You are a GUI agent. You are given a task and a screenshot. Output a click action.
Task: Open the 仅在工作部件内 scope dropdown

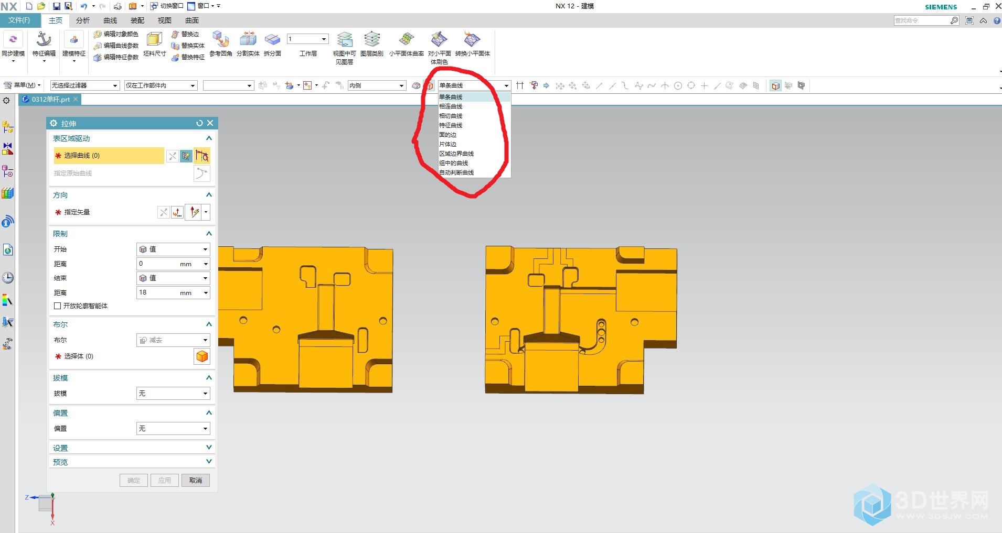click(x=161, y=85)
